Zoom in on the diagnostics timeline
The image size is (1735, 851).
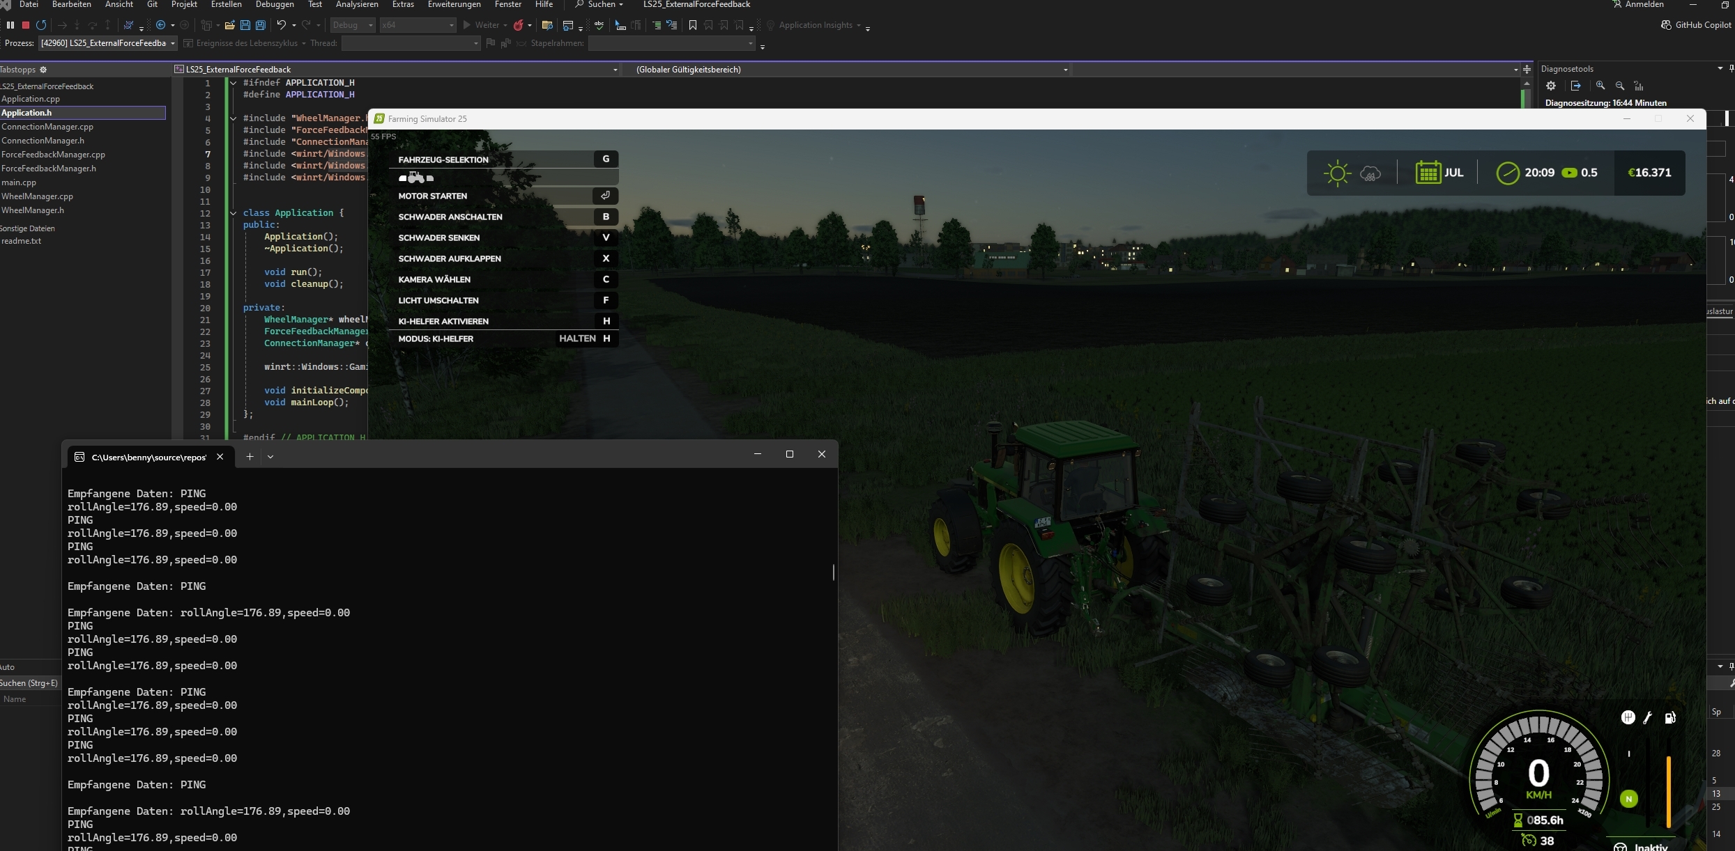(1600, 86)
